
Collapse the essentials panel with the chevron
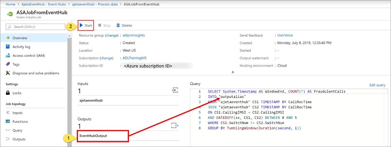click(x=233, y=72)
